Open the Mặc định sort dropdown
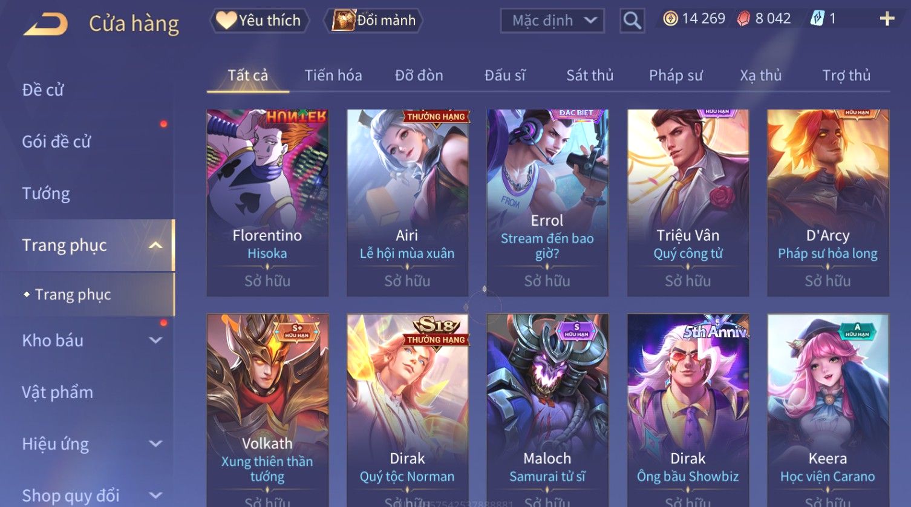This screenshot has width=911, height=507. (552, 21)
